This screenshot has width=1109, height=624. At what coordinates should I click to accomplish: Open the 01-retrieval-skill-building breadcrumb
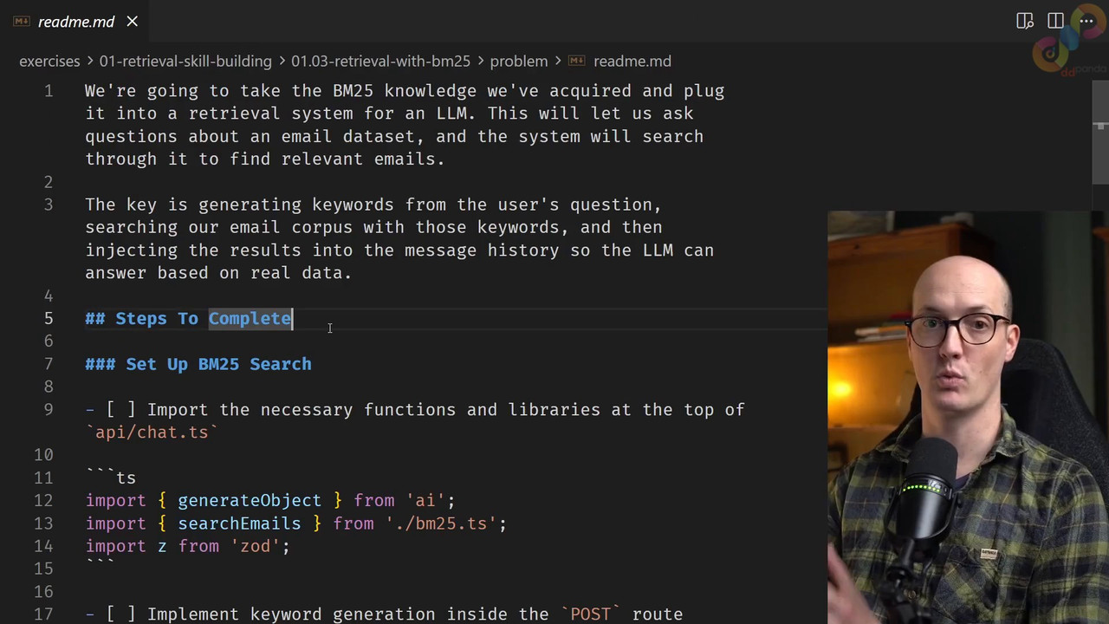(185, 62)
